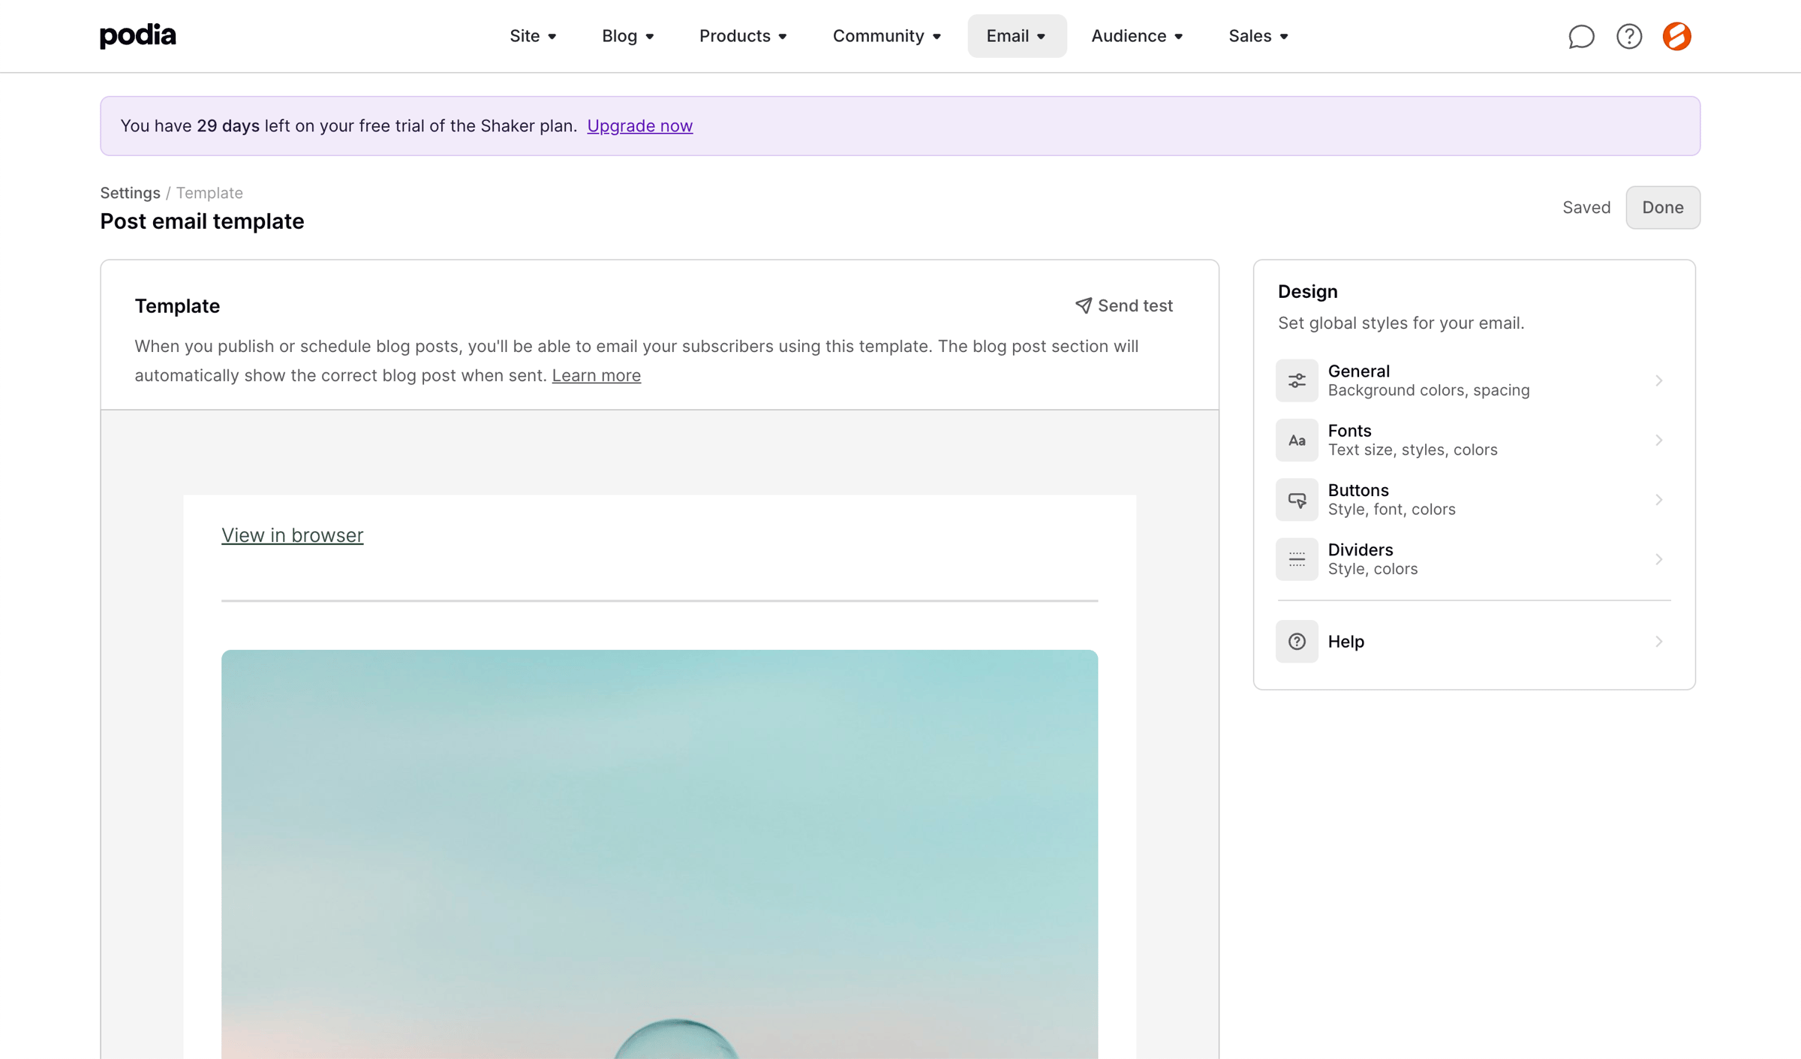Click the View in browser link
The width and height of the screenshot is (1801, 1059).
[292, 535]
